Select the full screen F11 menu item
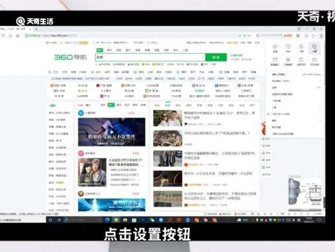The height and width of the screenshot is (252, 335). point(296,88)
